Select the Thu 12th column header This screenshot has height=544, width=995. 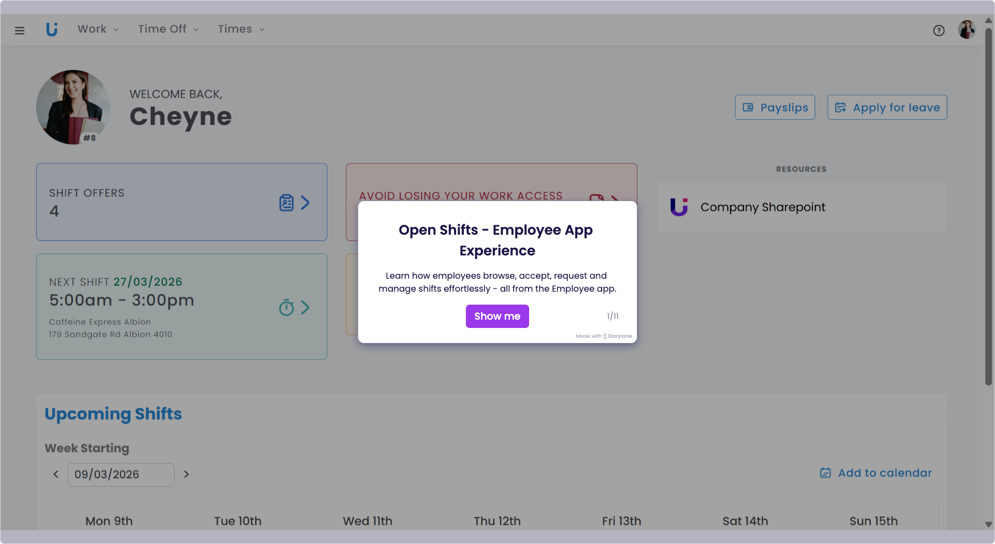(x=497, y=521)
